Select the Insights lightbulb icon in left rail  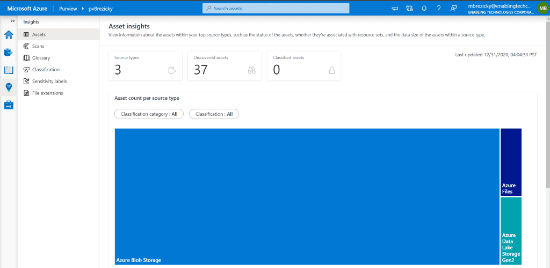coord(9,87)
